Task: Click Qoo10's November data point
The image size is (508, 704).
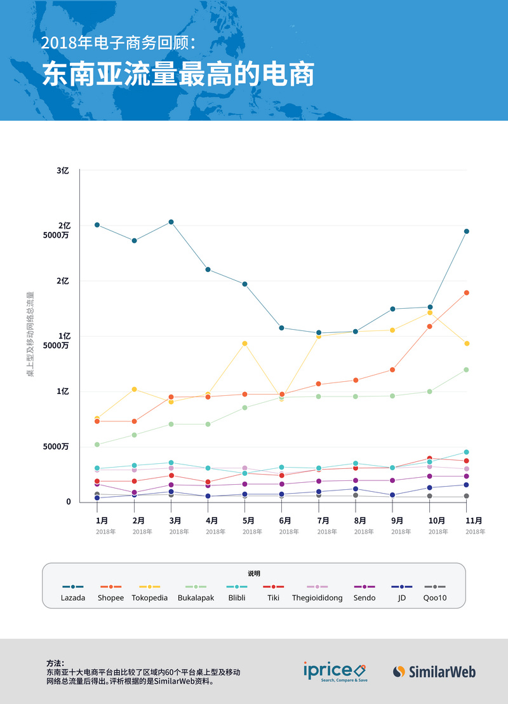Action: (x=466, y=496)
